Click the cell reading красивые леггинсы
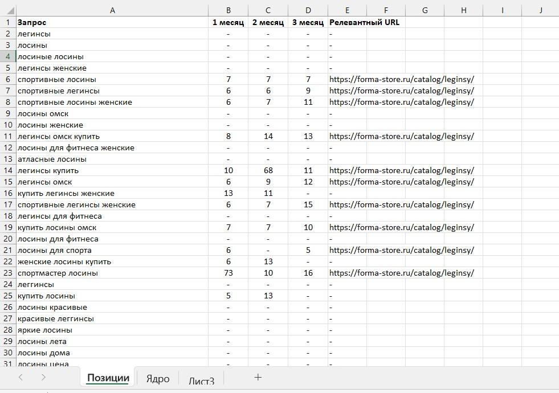 point(112,318)
